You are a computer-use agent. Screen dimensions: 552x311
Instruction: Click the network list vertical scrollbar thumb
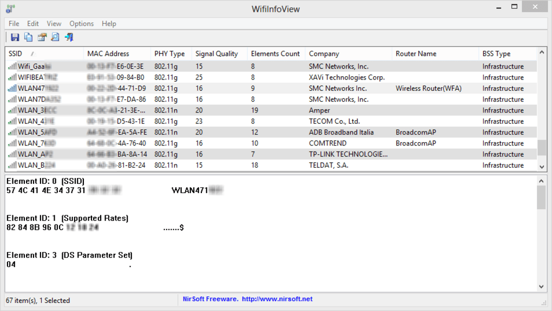542,147
